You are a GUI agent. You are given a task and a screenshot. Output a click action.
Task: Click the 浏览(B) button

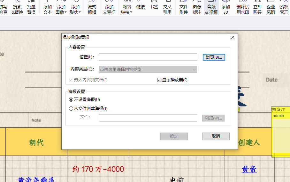pyautogui.click(x=214, y=57)
